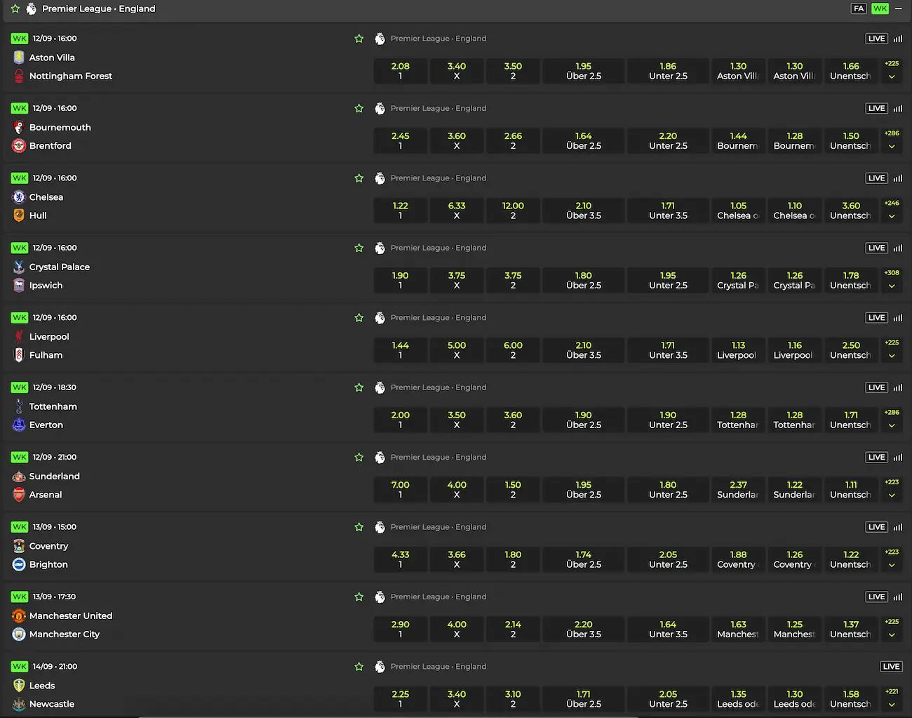Expand more markets for Liverpool vs Fulham
Image resolution: width=912 pixels, height=718 pixels.
point(892,350)
